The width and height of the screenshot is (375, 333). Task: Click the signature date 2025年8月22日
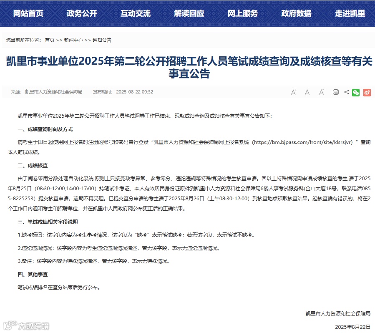353,327
